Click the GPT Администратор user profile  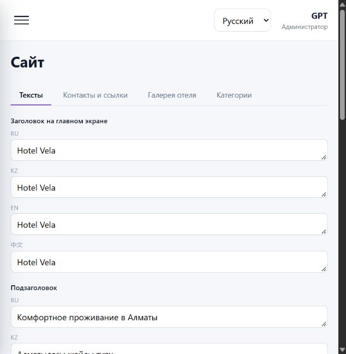tap(305, 21)
